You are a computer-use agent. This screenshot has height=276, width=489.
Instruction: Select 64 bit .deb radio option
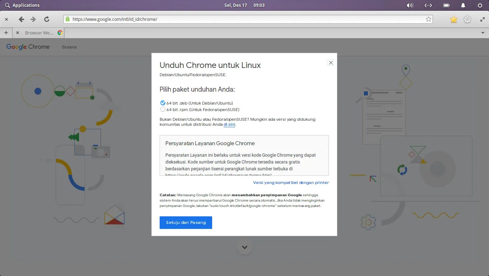(163, 103)
